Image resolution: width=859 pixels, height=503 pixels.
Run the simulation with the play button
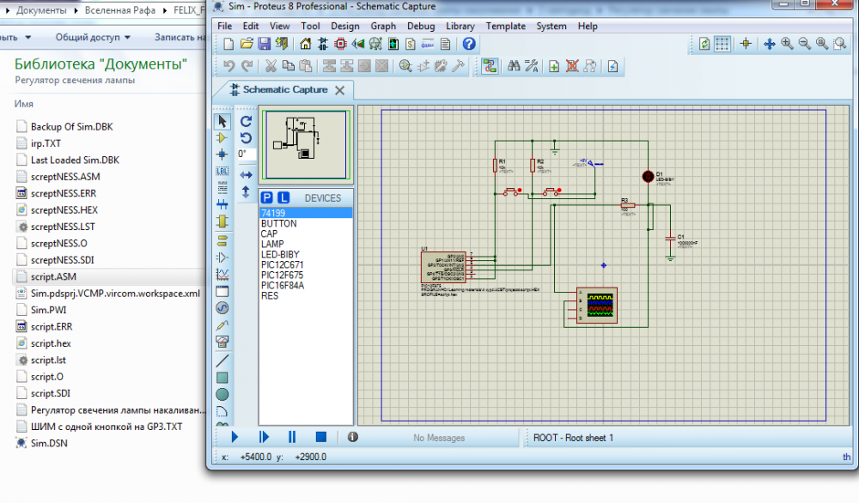tap(235, 437)
